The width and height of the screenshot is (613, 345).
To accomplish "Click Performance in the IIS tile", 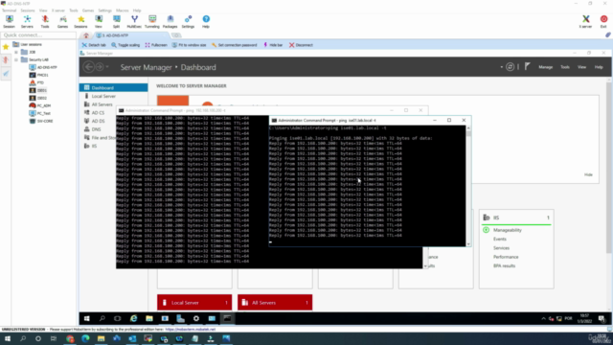I will [x=506, y=257].
